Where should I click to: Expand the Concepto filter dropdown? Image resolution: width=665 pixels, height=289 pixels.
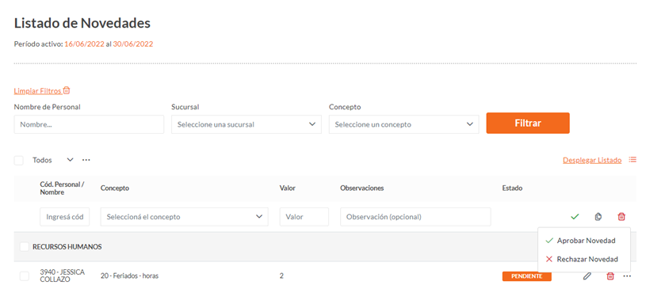[x=403, y=124]
